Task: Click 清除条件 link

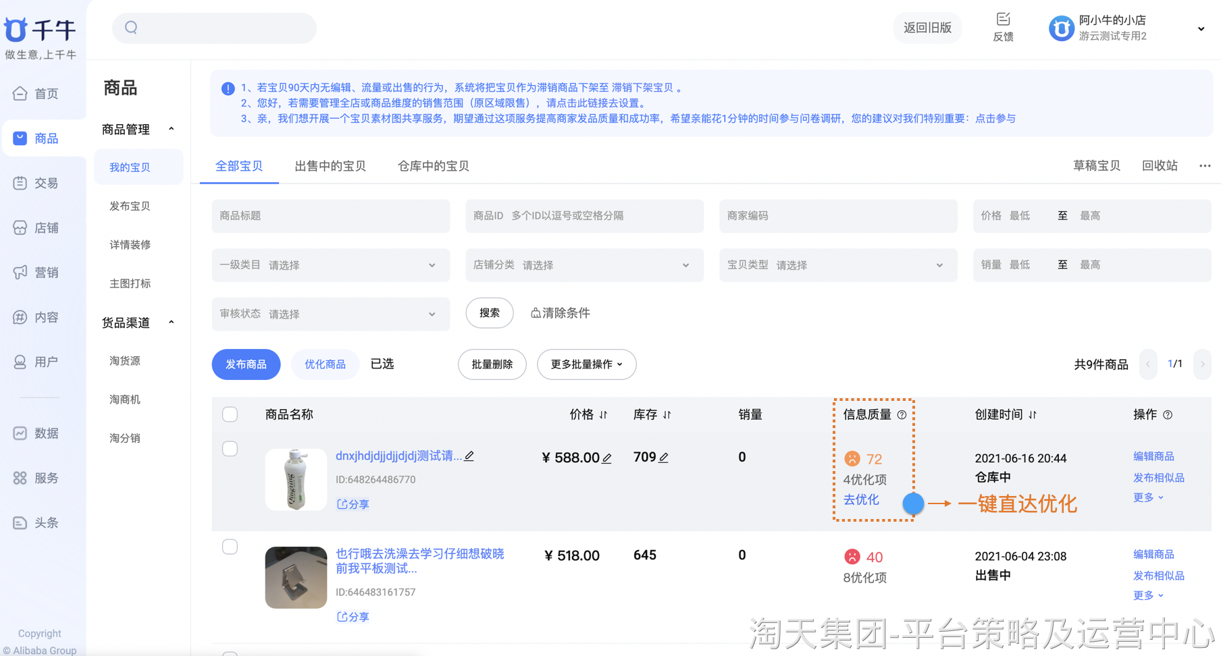Action: point(561,313)
